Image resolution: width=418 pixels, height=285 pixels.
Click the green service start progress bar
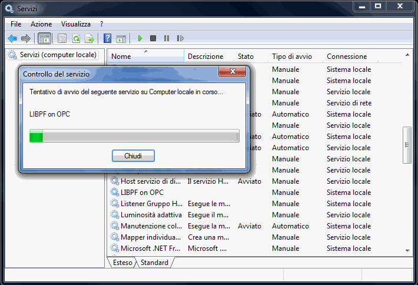[134, 137]
